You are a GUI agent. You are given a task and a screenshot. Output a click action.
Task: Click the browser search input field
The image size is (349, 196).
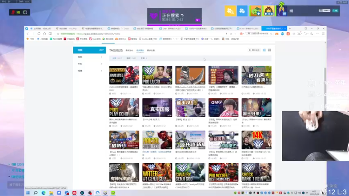coord(257,34)
